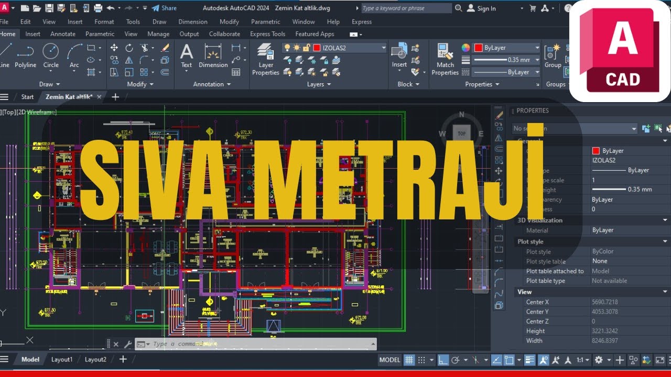The width and height of the screenshot is (671, 377).
Task: Select the Offset tool in Modify panel
Action: (x=165, y=72)
